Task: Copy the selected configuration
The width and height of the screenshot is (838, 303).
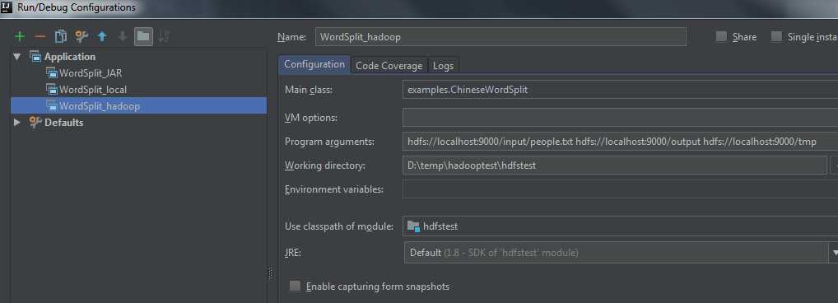Action: tap(60, 36)
